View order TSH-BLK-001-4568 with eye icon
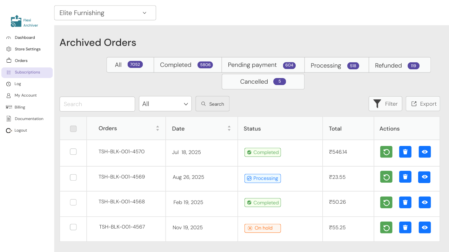This screenshot has width=449, height=252. click(424, 202)
